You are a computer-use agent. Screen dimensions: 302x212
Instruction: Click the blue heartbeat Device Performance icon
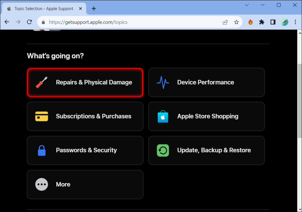tap(163, 83)
